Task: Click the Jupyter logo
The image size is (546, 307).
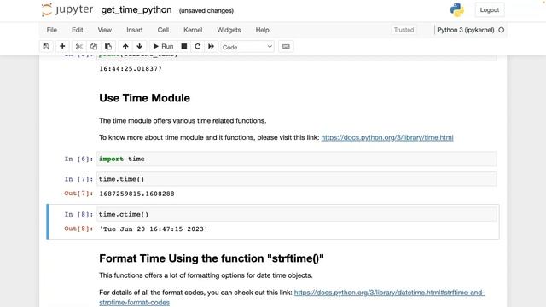Action: [67, 9]
